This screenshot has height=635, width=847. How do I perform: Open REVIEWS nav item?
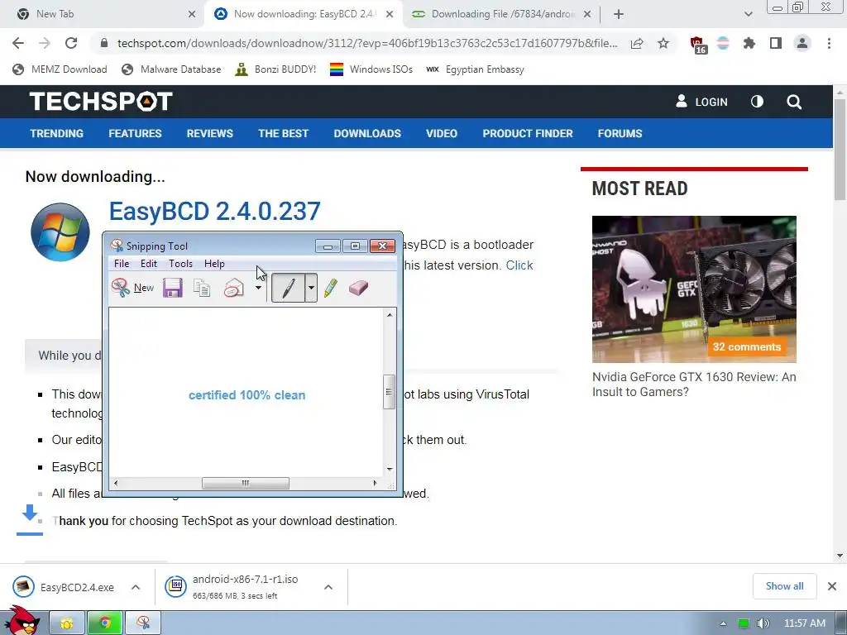point(210,133)
